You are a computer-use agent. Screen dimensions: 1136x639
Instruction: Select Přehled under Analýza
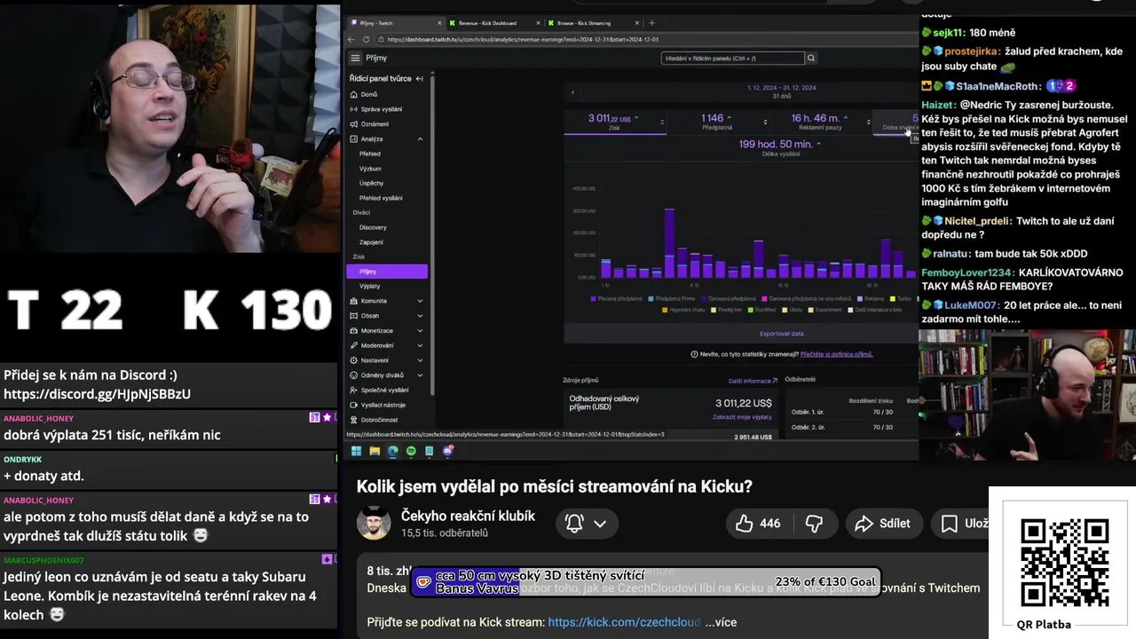pos(369,154)
